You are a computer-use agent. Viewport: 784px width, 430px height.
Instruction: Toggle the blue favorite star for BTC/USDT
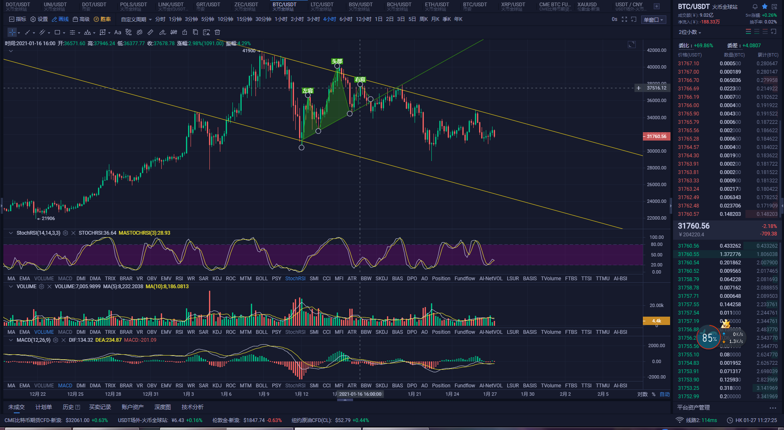click(x=765, y=7)
